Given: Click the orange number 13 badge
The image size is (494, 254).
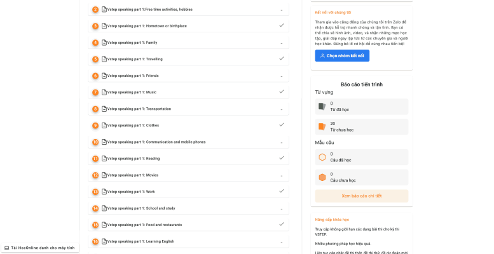Looking at the screenshot, I should tap(95, 192).
